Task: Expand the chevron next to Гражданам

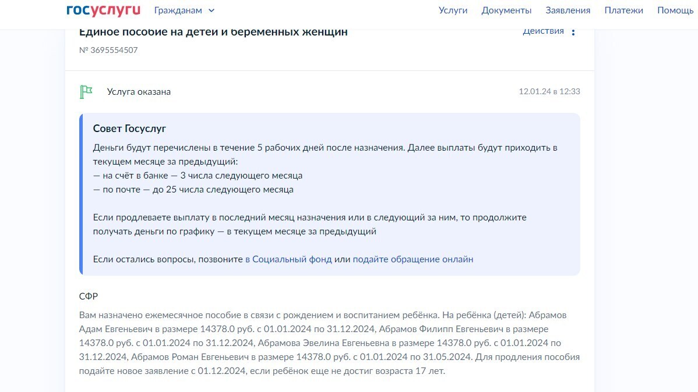Action: point(211,10)
